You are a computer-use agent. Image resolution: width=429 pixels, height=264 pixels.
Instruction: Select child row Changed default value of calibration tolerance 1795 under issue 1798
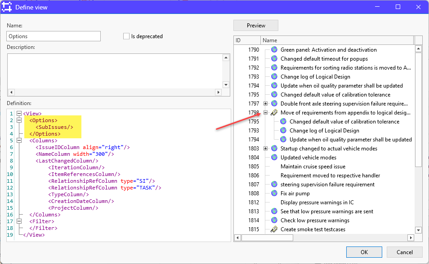tap(344, 122)
